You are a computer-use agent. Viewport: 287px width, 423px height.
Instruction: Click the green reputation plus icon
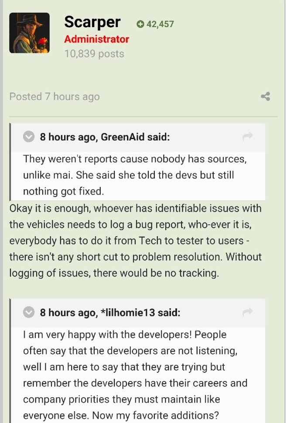pyautogui.click(x=140, y=24)
